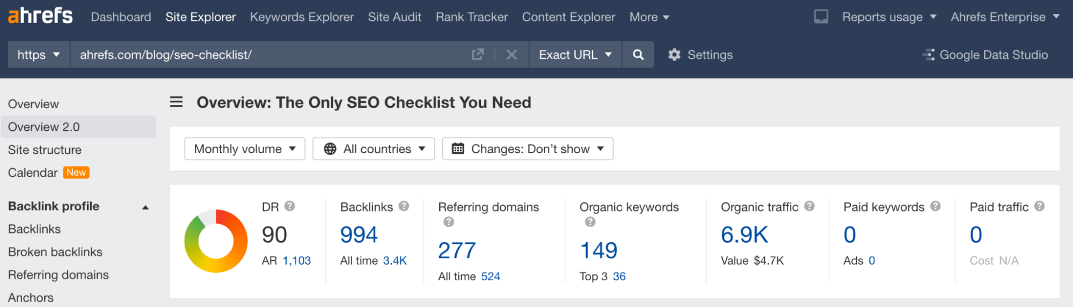Show help for Referring domains metric

point(449,221)
